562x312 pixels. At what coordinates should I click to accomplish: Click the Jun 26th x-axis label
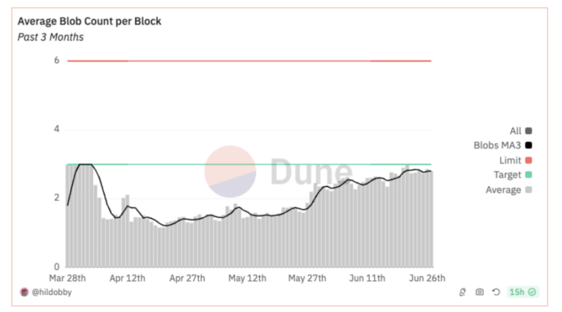tap(427, 278)
